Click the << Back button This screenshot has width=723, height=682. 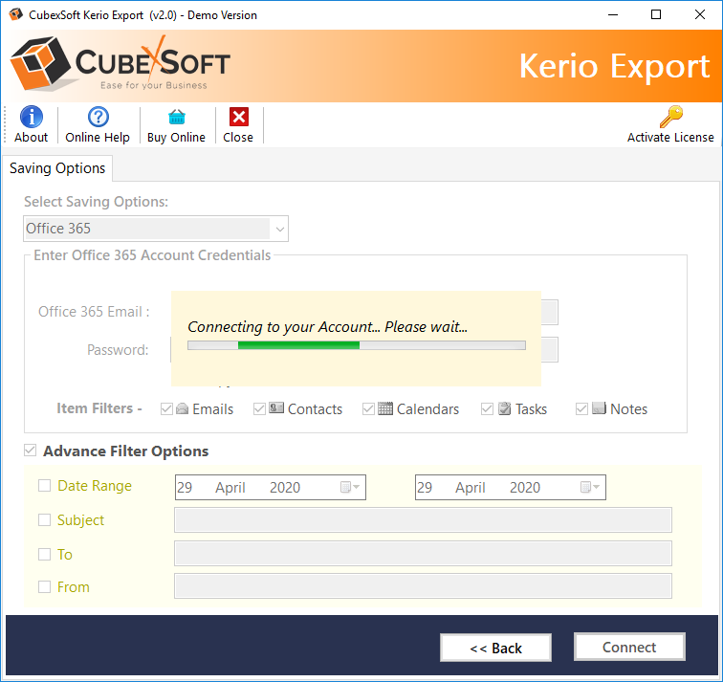495,648
